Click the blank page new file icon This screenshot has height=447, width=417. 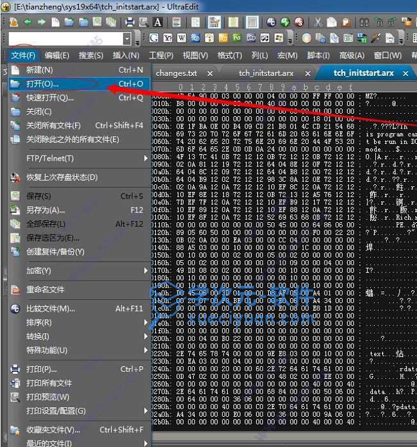click(56, 22)
